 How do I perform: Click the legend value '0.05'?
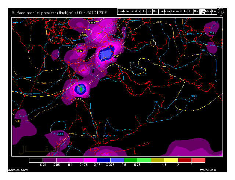point(57,165)
